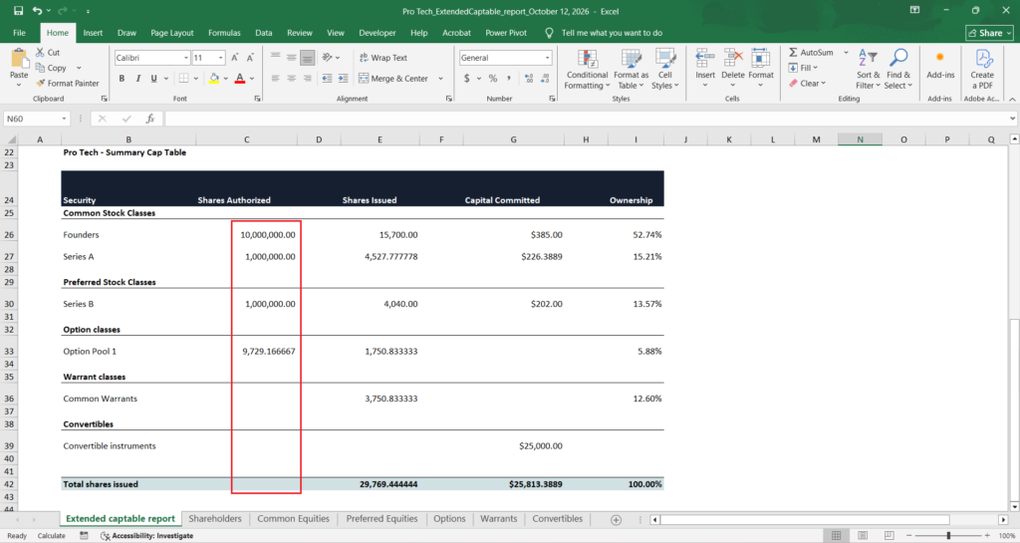Click the Orientation text angle icon
The width and height of the screenshot is (1020, 543).
327,58
